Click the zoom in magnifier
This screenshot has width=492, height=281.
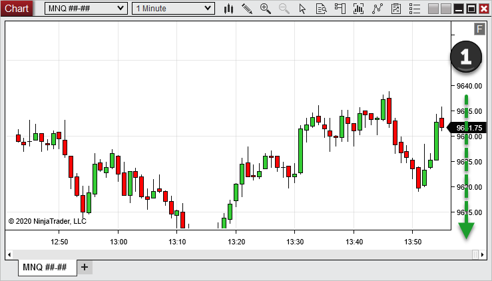click(266, 9)
